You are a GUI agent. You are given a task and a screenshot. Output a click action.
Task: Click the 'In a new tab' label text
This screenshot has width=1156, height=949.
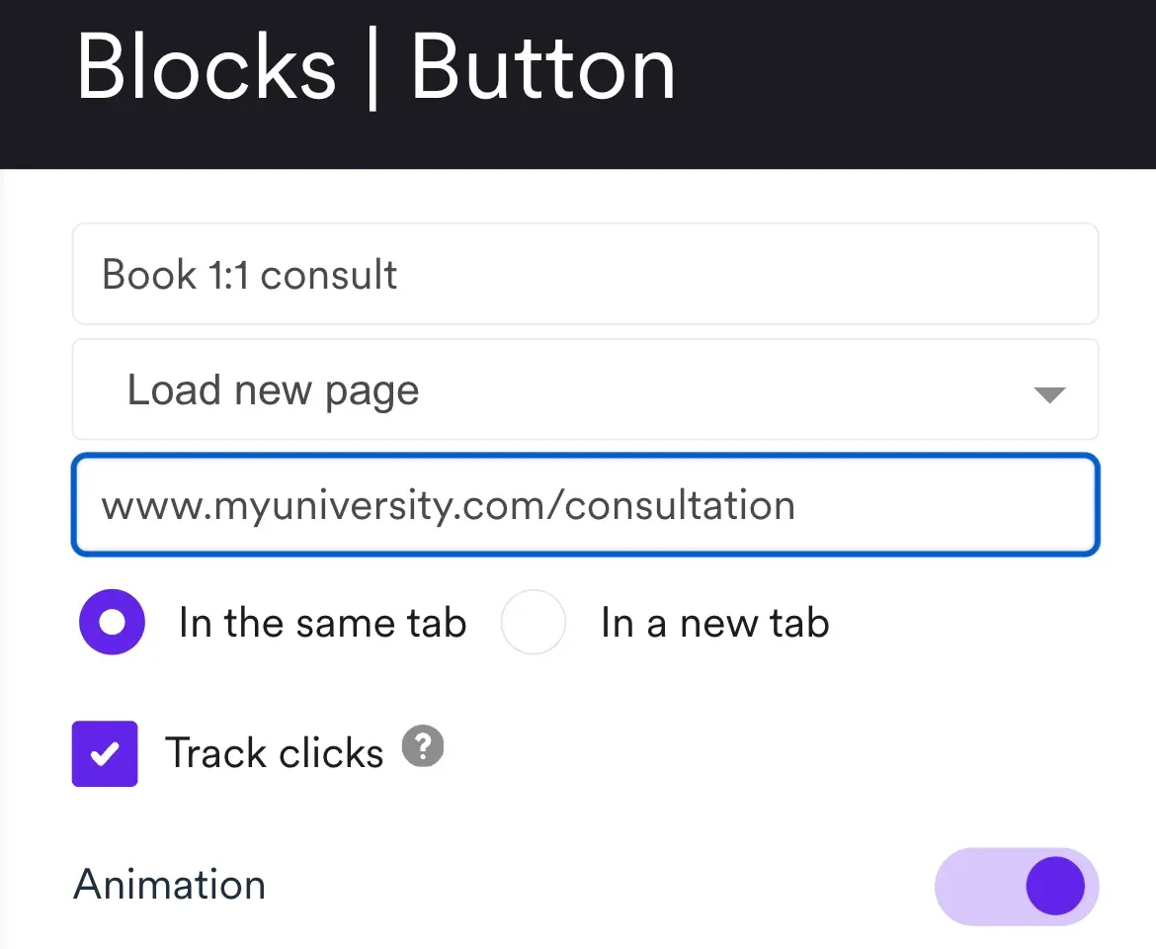tap(715, 623)
